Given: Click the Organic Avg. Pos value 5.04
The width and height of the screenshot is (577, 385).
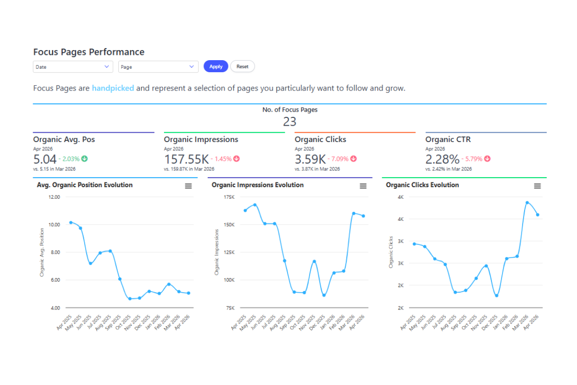Looking at the screenshot, I should coord(45,159).
